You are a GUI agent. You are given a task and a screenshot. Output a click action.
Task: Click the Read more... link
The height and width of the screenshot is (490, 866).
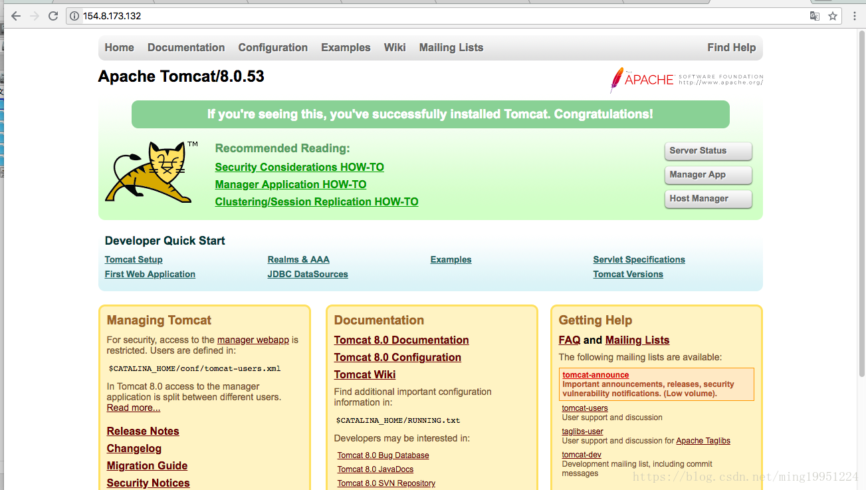pos(134,408)
